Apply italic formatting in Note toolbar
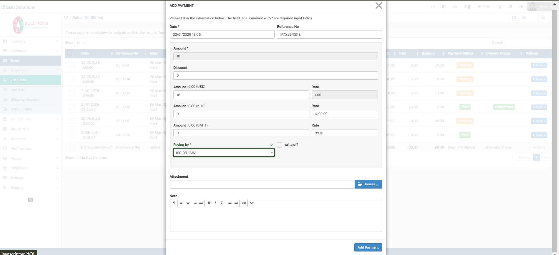Image resolution: width=559 pixels, height=255 pixels. point(215,203)
